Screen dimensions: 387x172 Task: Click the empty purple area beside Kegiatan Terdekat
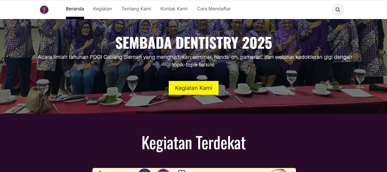click(x=317, y=143)
